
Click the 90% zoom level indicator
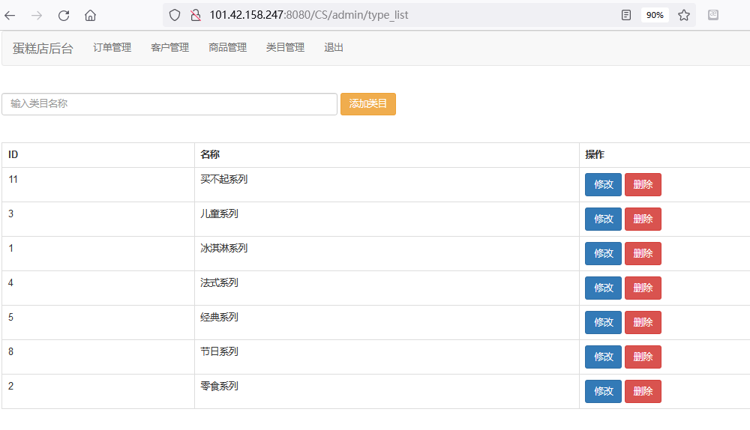point(655,15)
